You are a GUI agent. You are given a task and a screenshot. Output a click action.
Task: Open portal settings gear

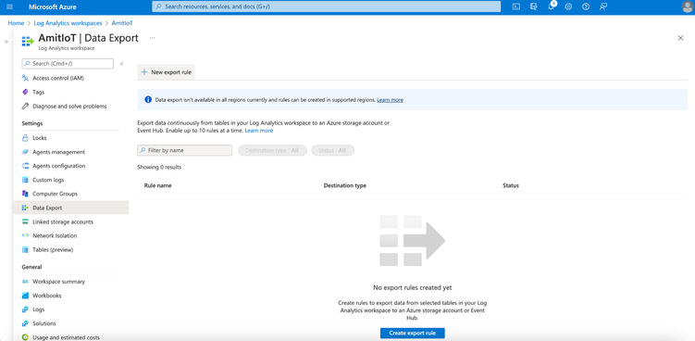[x=568, y=6]
